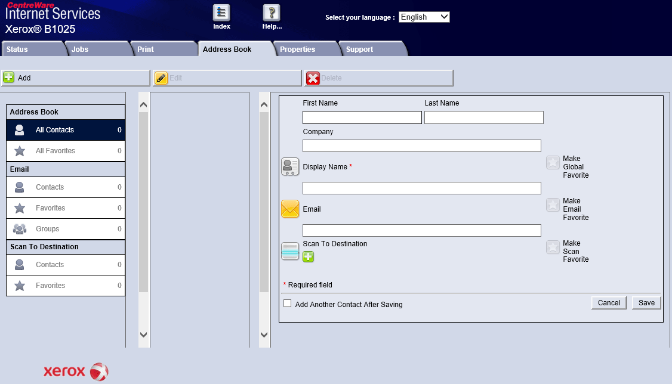Viewport: 672px width, 384px height.
Task: Open the Help question mark icon
Action: [272, 13]
